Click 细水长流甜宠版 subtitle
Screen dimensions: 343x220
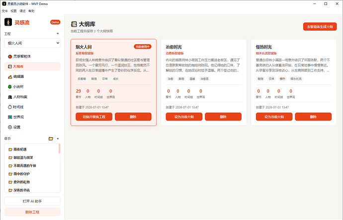pos(266,53)
